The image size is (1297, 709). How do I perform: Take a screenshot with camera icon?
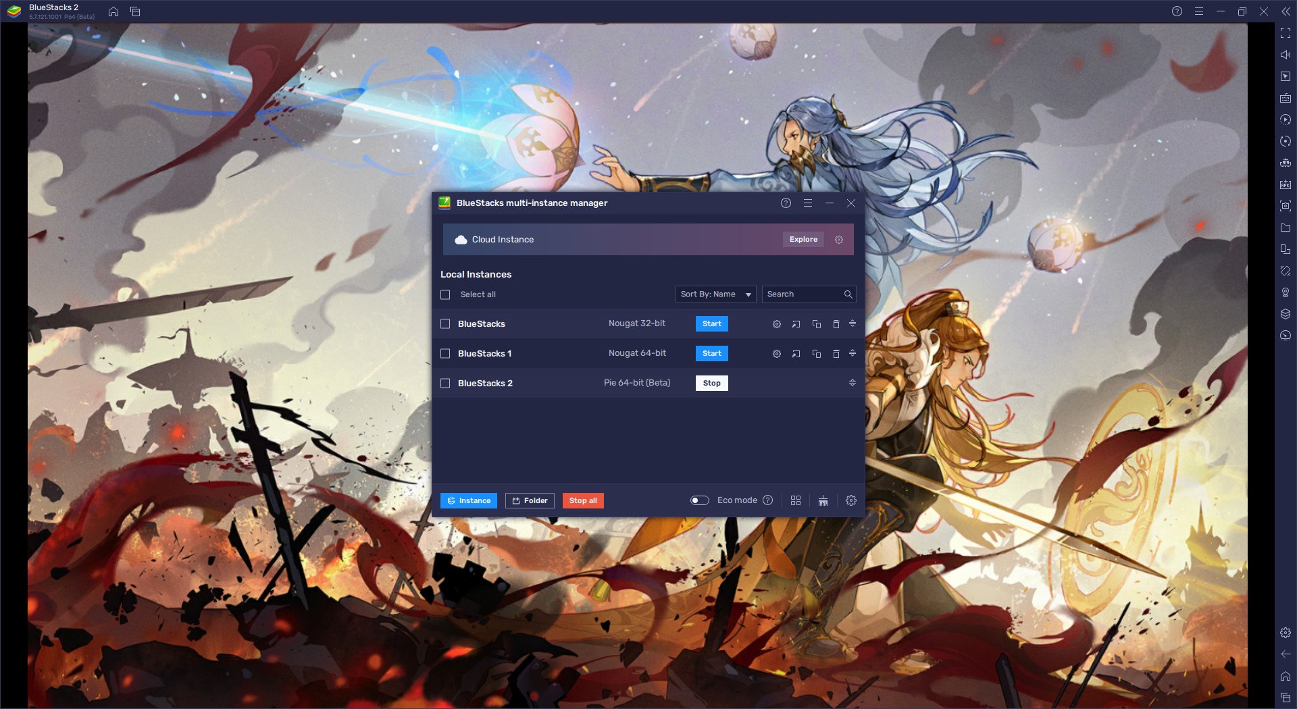(1286, 206)
